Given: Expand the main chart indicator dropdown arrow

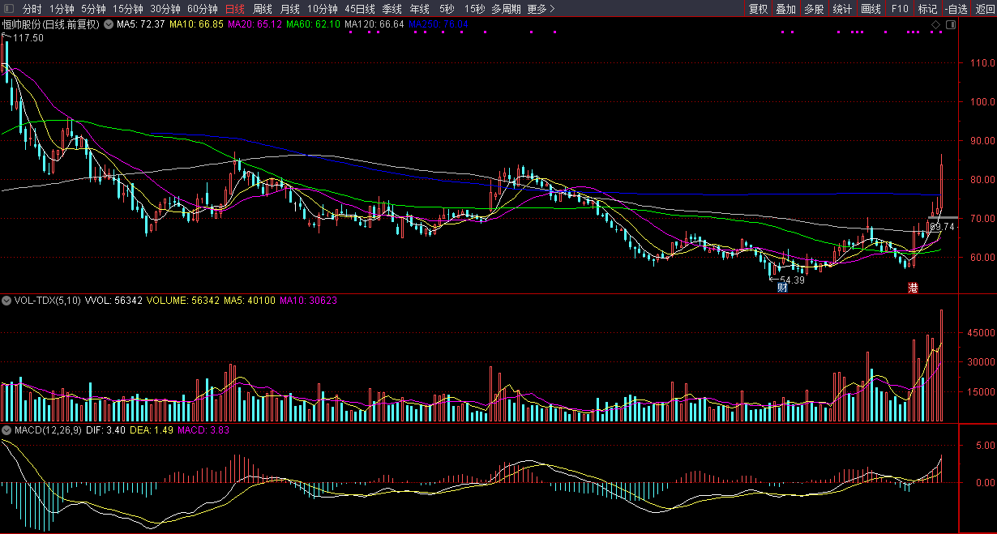Looking at the screenshot, I should (109, 24).
